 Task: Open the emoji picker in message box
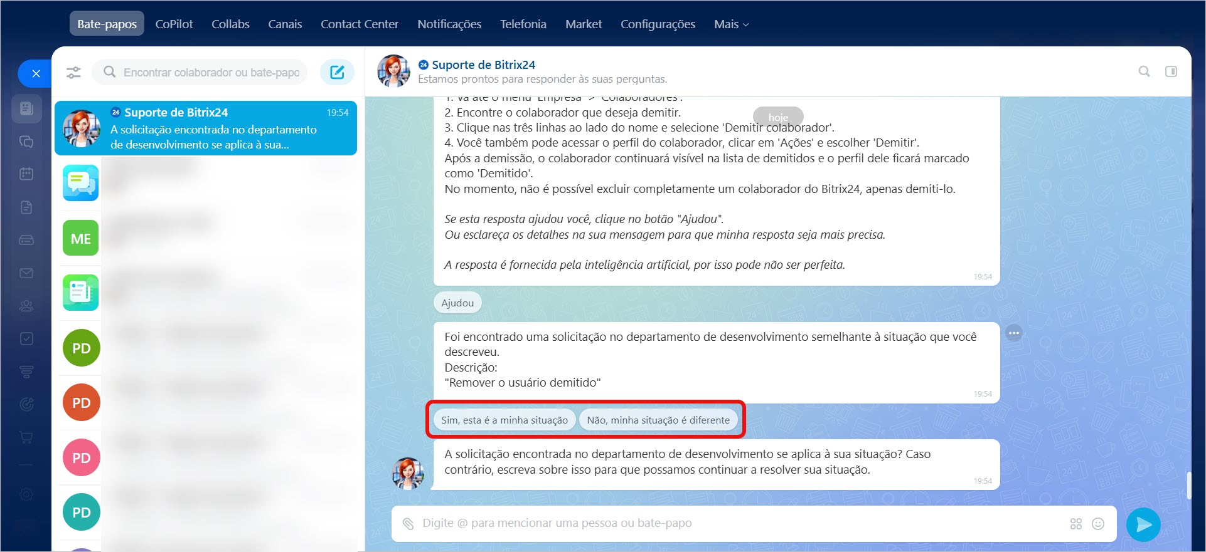click(1098, 524)
